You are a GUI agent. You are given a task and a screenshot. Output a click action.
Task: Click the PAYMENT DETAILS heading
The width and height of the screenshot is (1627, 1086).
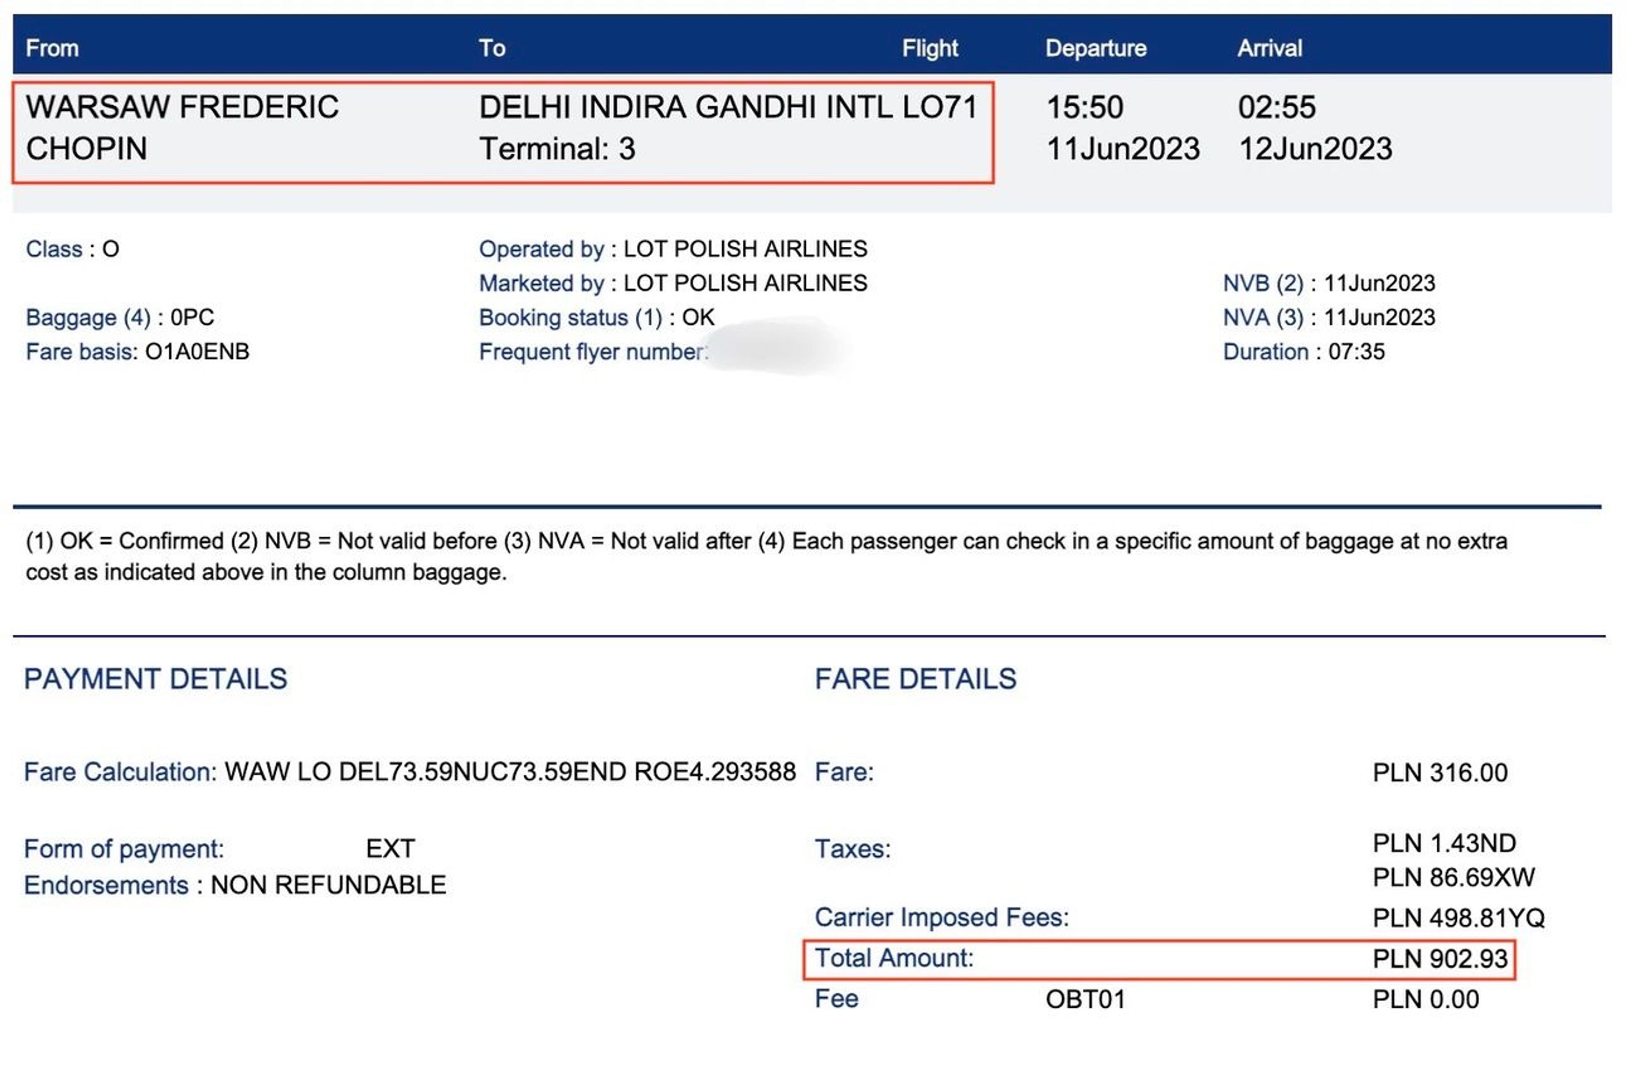coord(155,679)
